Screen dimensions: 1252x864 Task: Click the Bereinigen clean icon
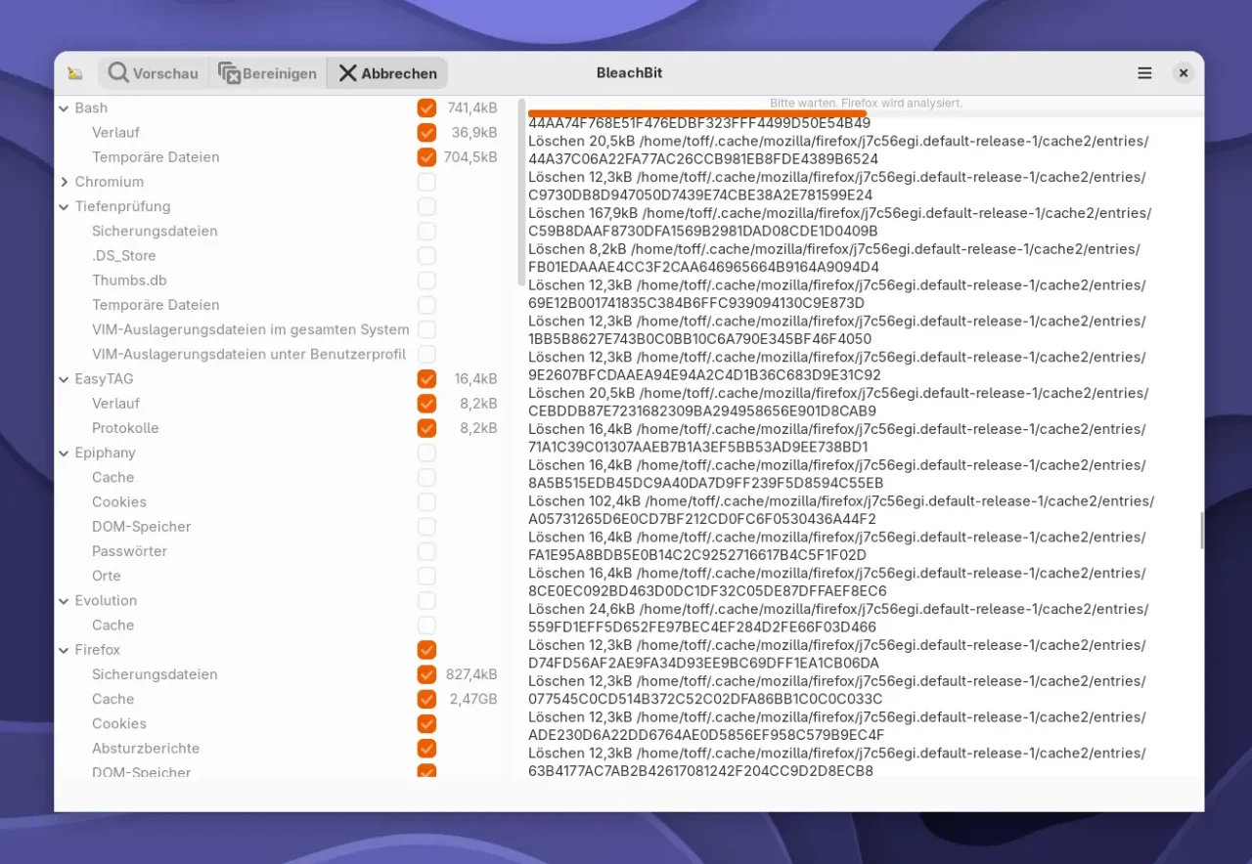click(x=230, y=73)
